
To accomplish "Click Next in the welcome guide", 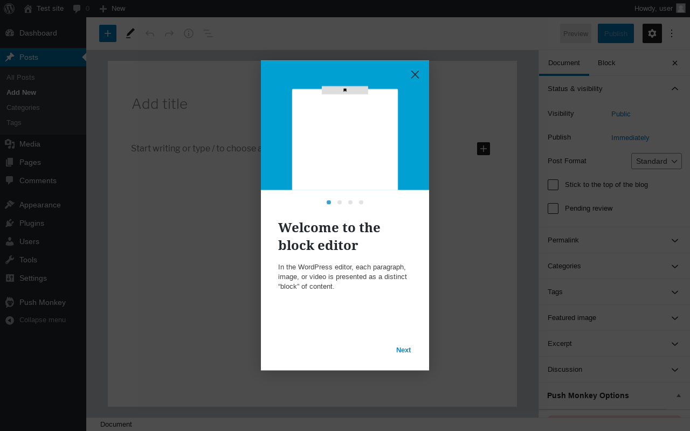I will [x=403, y=350].
